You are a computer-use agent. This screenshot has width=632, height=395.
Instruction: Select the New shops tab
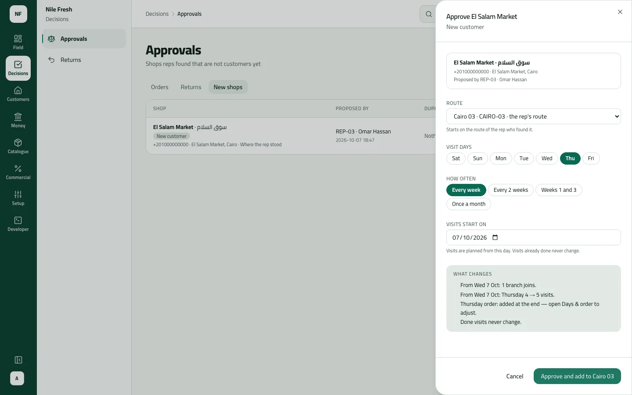[228, 87]
